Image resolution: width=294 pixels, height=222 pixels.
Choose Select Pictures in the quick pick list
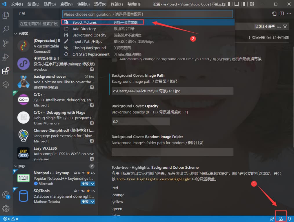tap(84, 22)
